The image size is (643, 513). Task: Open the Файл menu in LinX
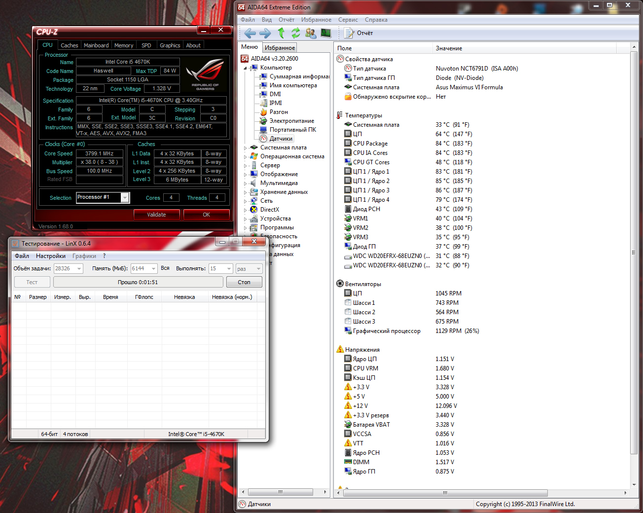22,256
